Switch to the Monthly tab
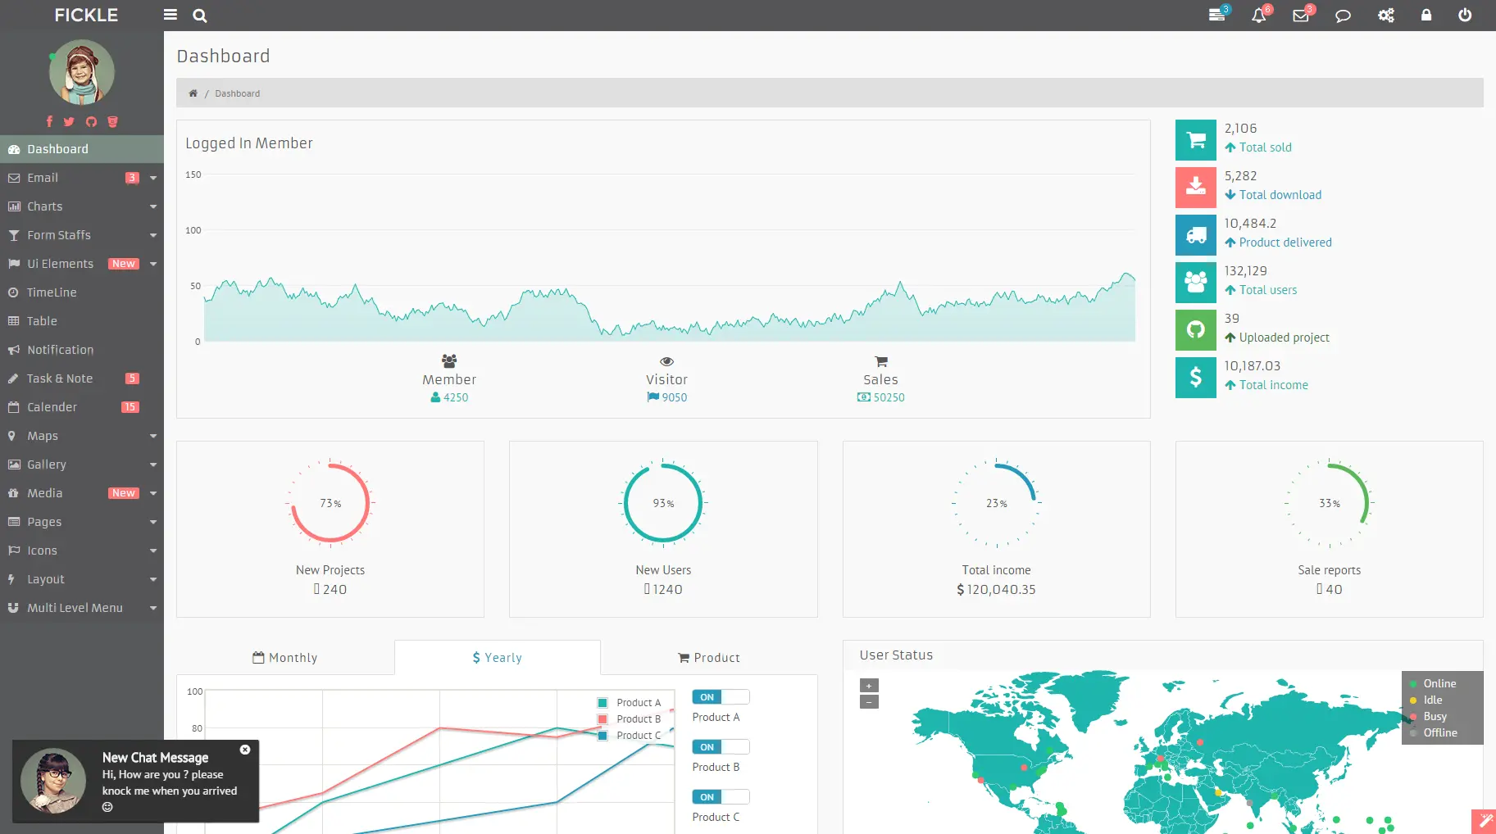Image resolution: width=1496 pixels, height=834 pixels. [285, 658]
